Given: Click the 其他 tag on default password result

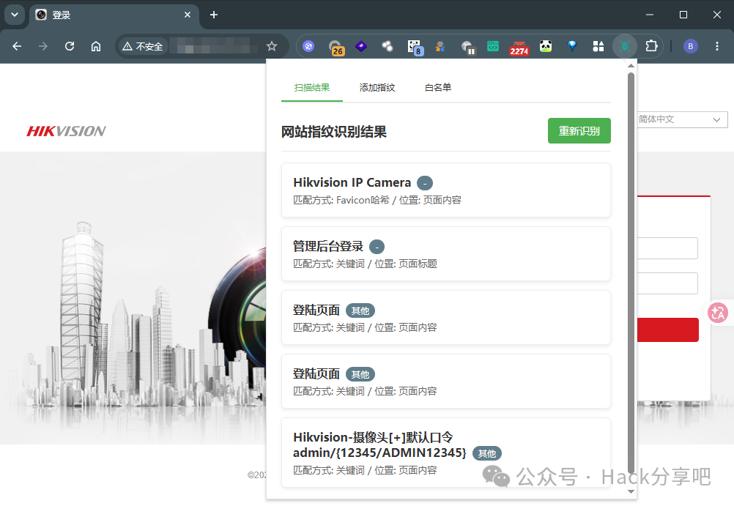Looking at the screenshot, I should (487, 453).
